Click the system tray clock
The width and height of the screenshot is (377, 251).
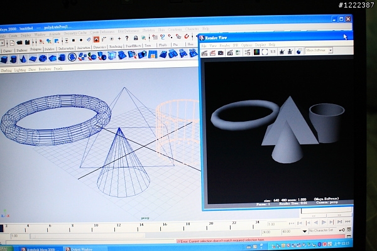point(341,244)
